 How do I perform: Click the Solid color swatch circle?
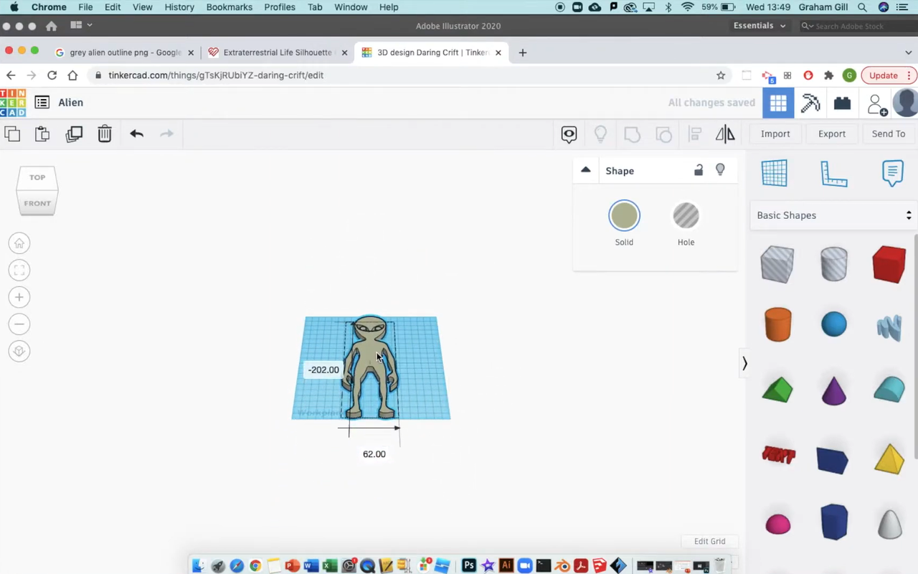click(x=624, y=215)
